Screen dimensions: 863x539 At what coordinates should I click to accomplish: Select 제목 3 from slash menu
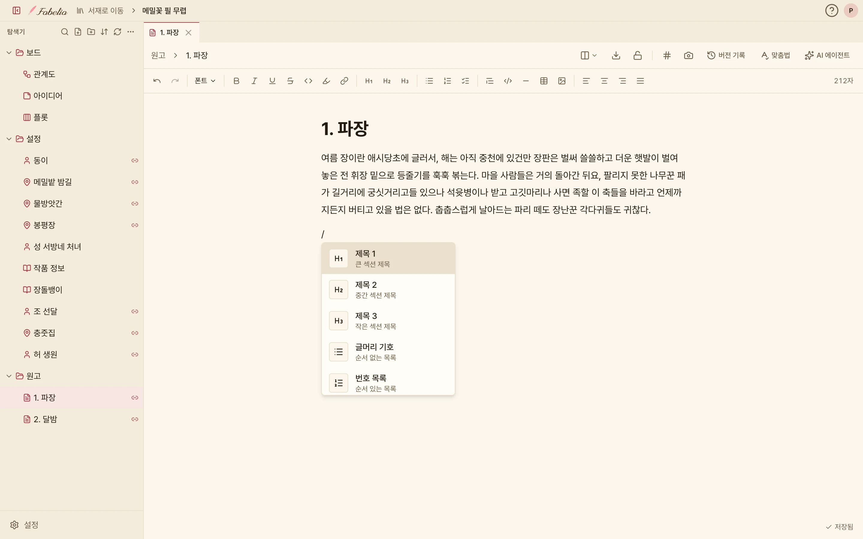tap(388, 320)
